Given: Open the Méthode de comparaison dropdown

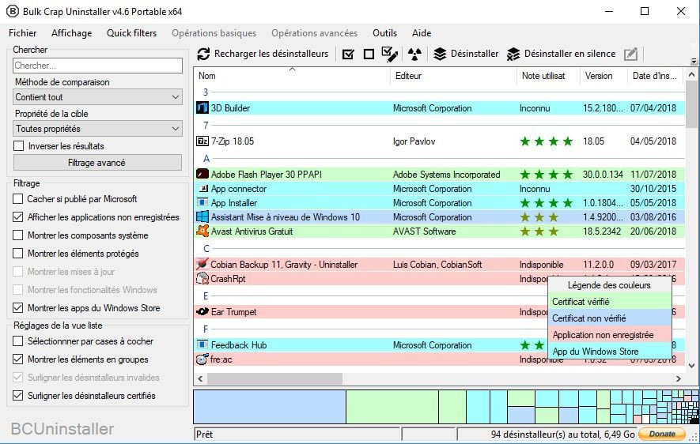Looking at the screenshot, I should coord(98,97).
